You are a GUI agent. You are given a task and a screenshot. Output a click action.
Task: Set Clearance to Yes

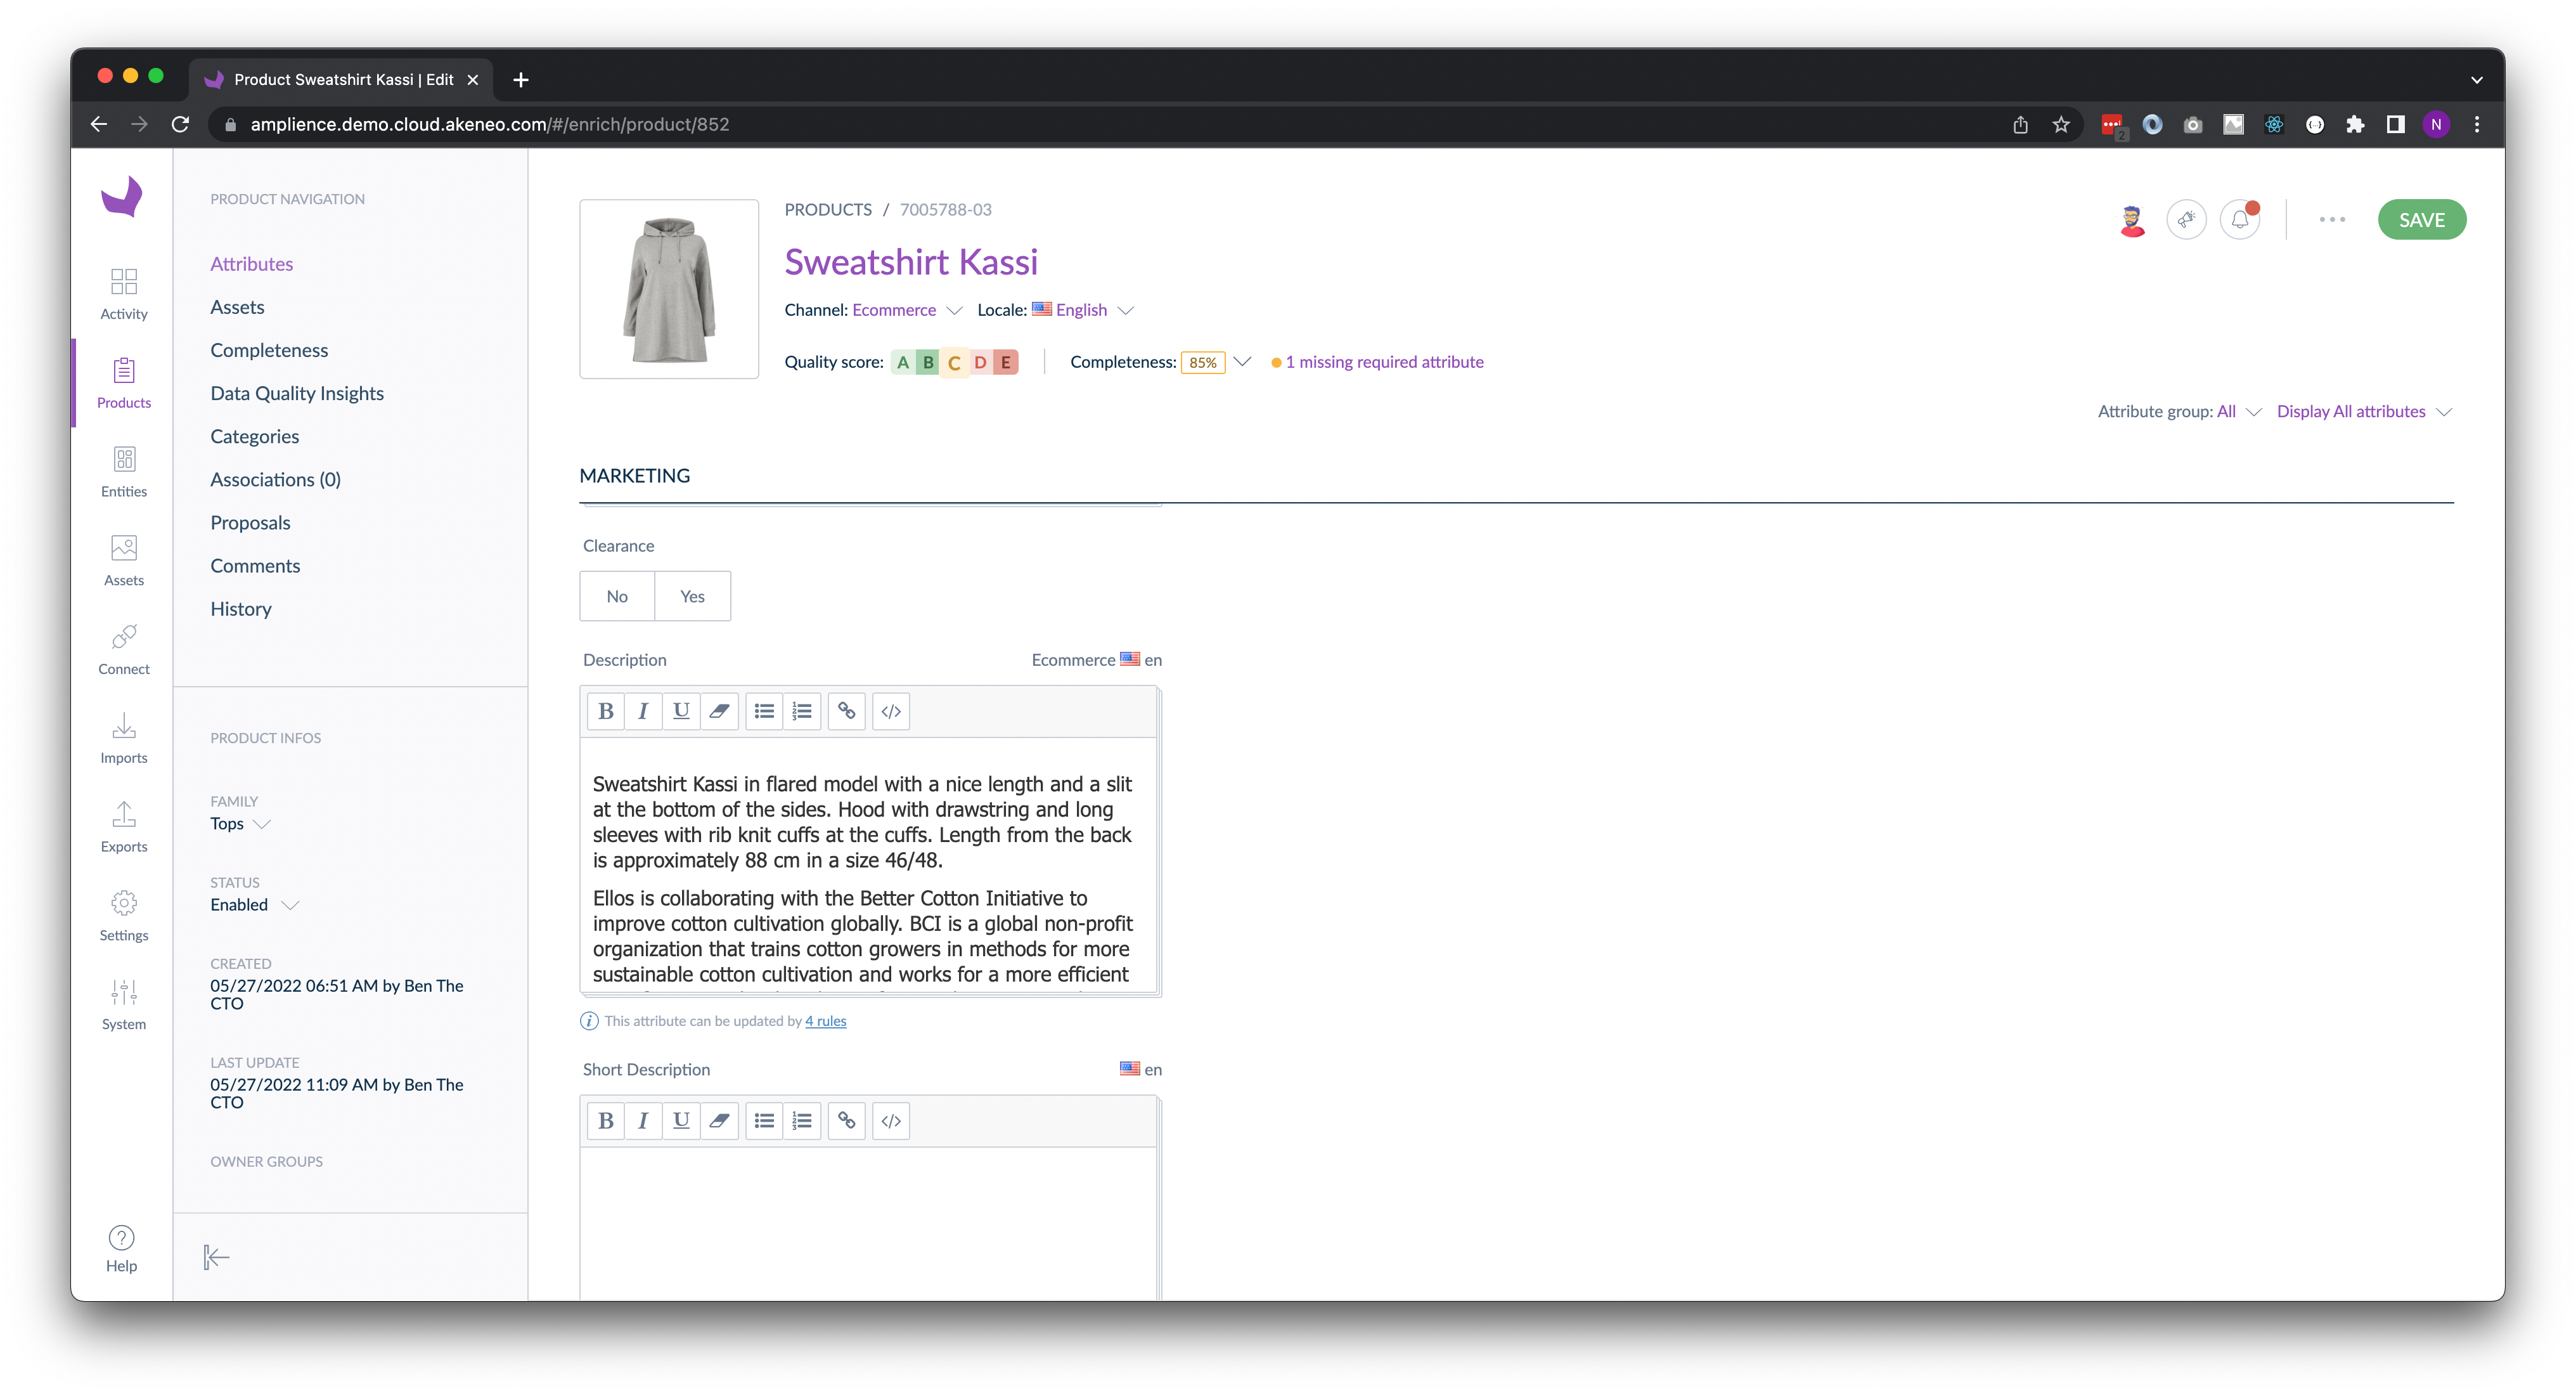pos(692,595)
